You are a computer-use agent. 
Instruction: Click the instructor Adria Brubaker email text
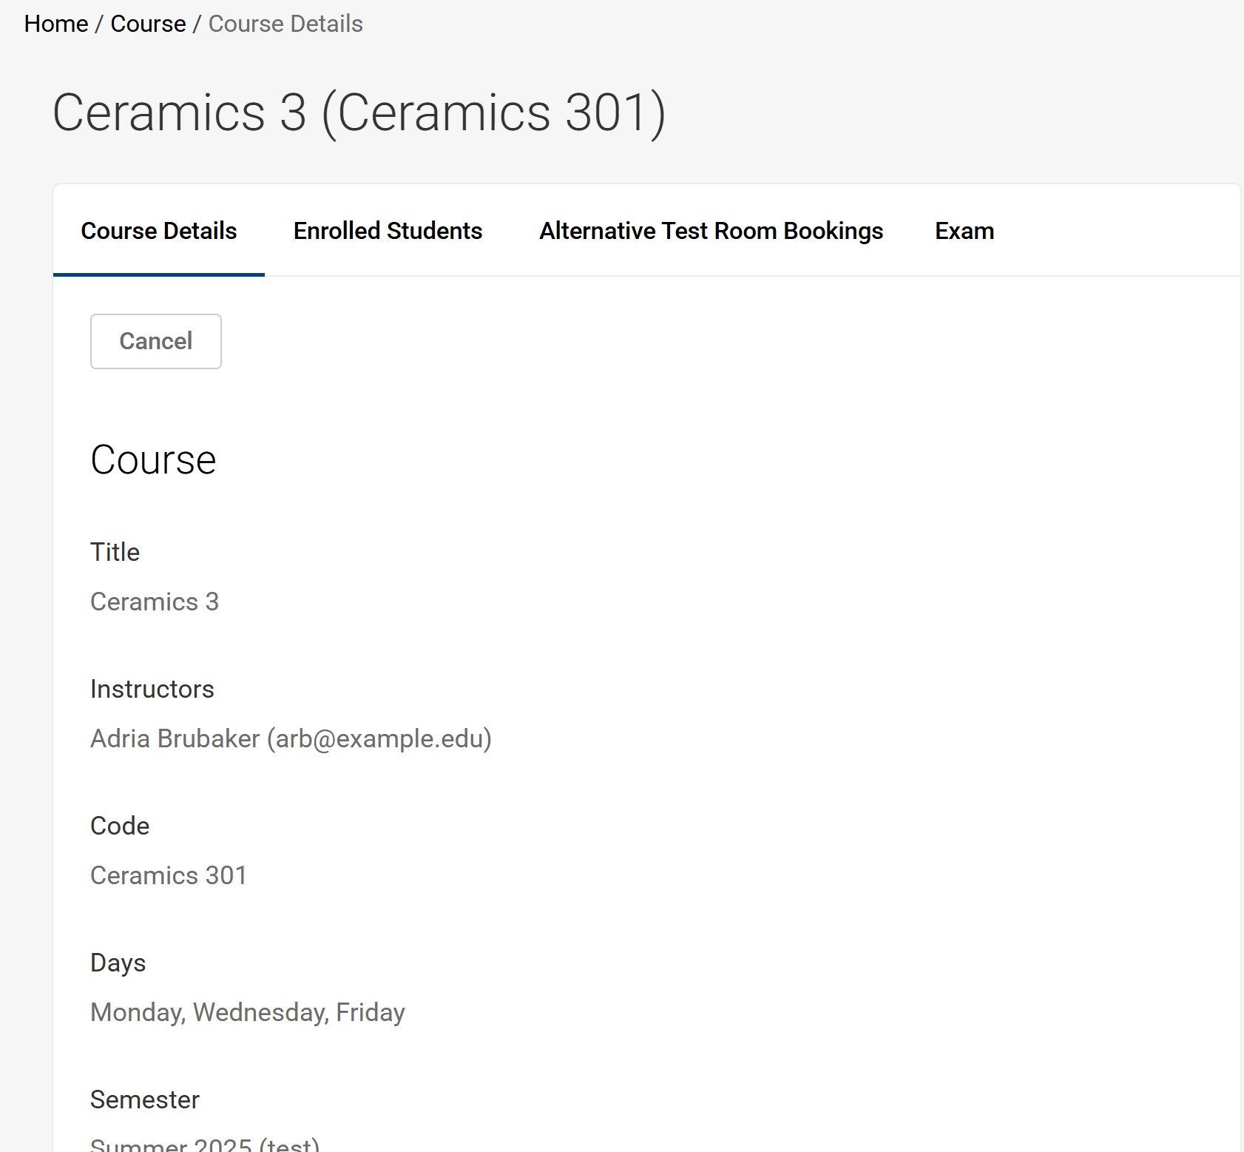pos(291,738)
